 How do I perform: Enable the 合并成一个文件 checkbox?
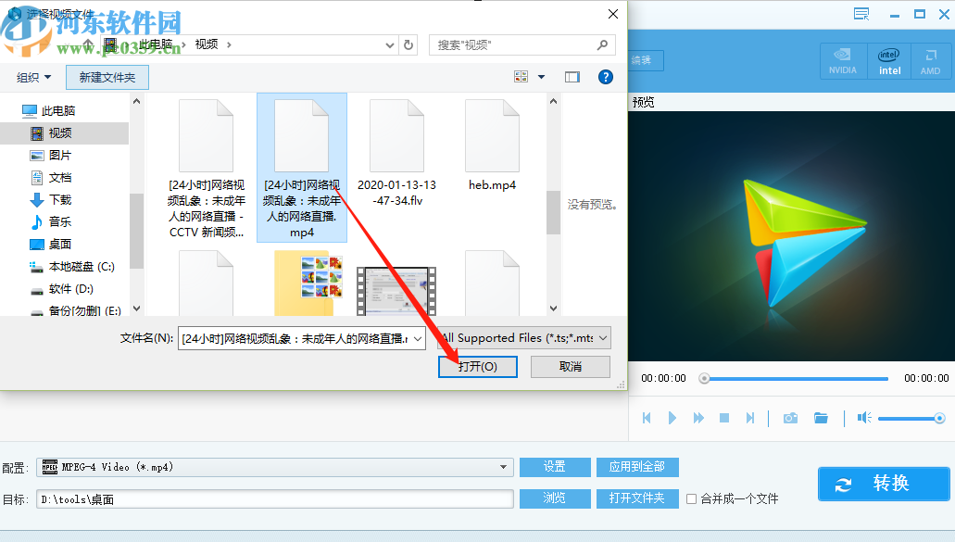[x=690, y=498]
